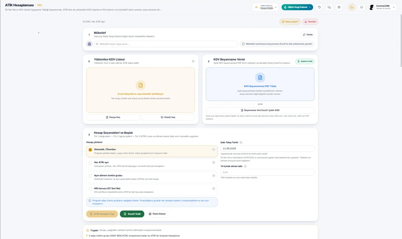Show info for HİS havuzu option
The image size is (402, 239).
click(214, 189)
